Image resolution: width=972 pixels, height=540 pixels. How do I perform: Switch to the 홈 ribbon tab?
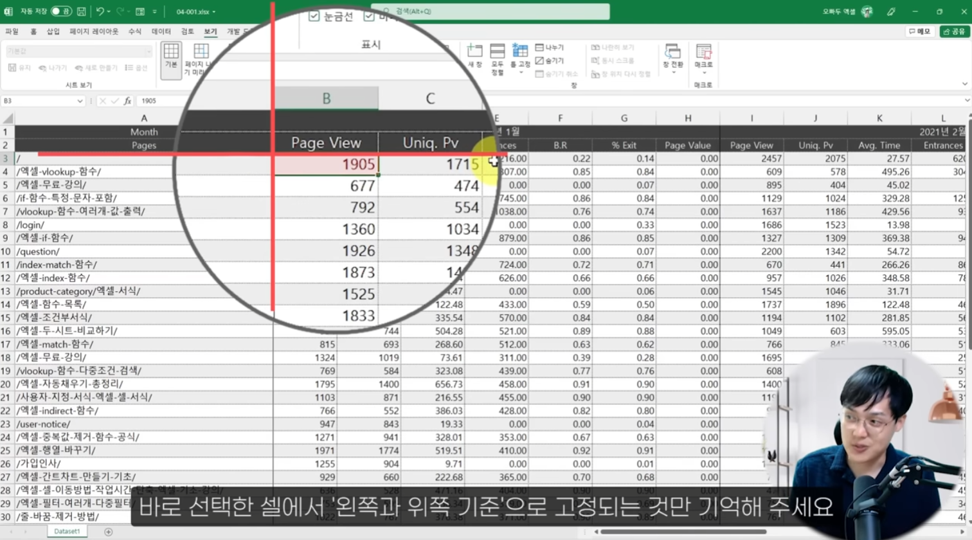33,31
